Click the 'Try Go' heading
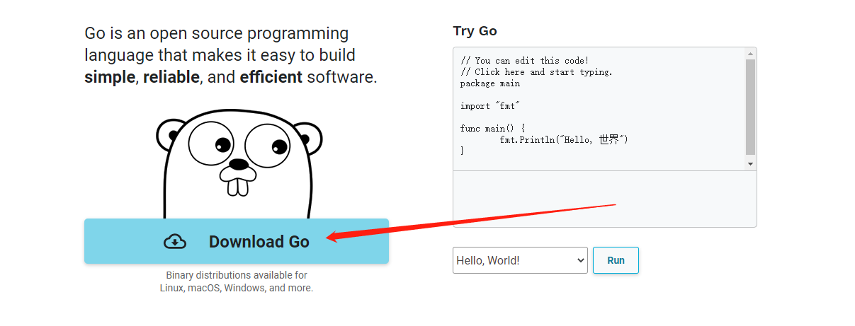The width and height of the screenshot is (855, 326). tap(475, 31)
